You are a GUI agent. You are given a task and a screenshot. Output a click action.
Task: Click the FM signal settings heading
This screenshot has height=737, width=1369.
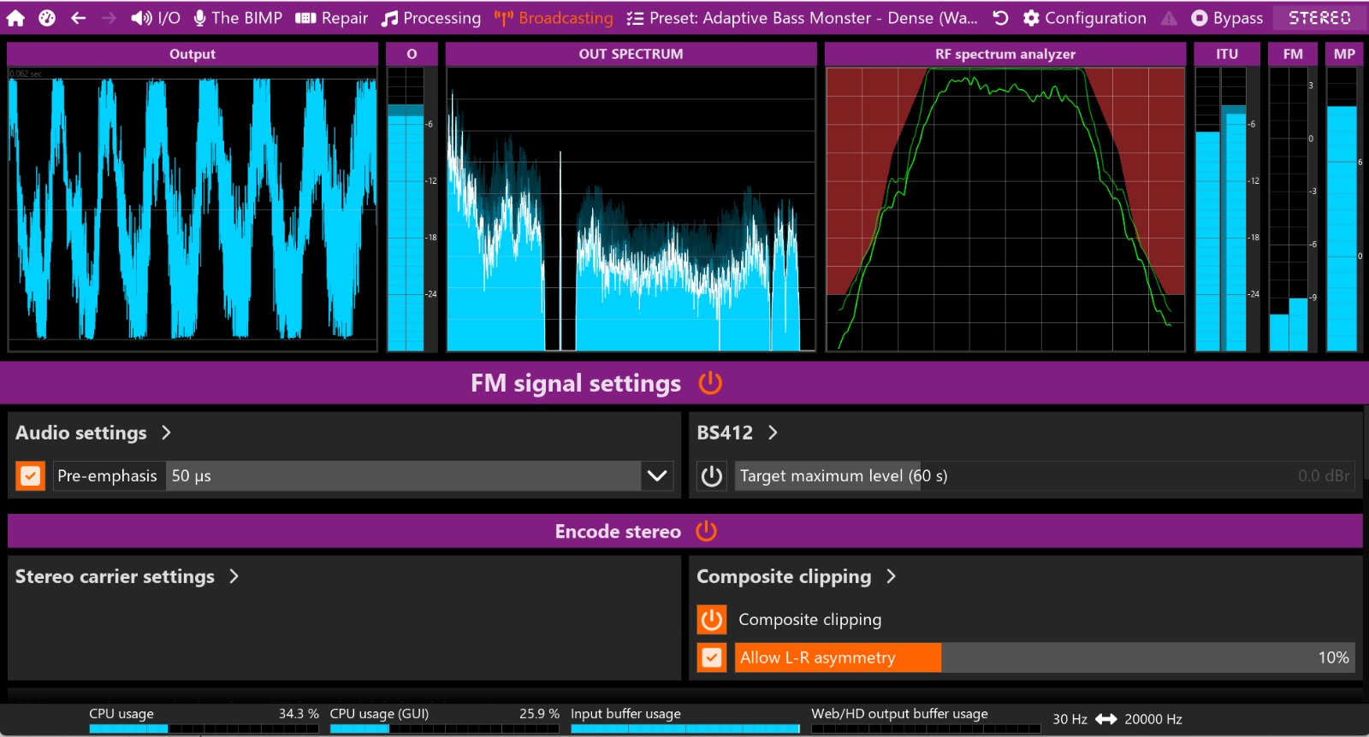pos(576,383)
